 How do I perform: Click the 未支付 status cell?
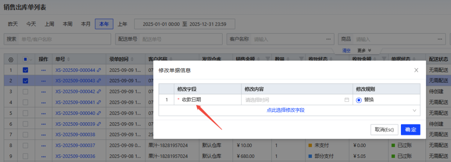(327, 145)
